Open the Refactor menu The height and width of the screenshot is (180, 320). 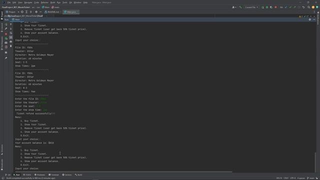pos(44,2)
